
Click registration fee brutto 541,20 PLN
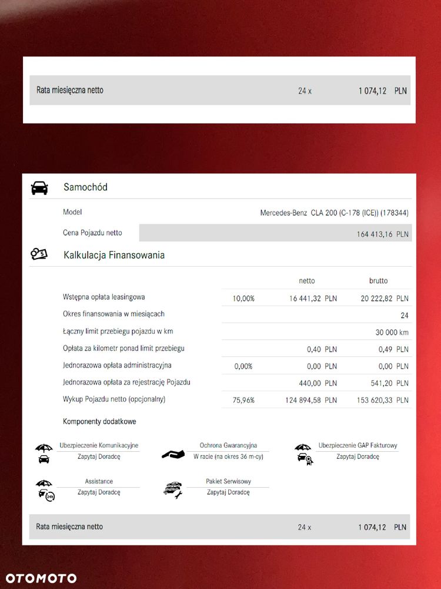point(390,383)
